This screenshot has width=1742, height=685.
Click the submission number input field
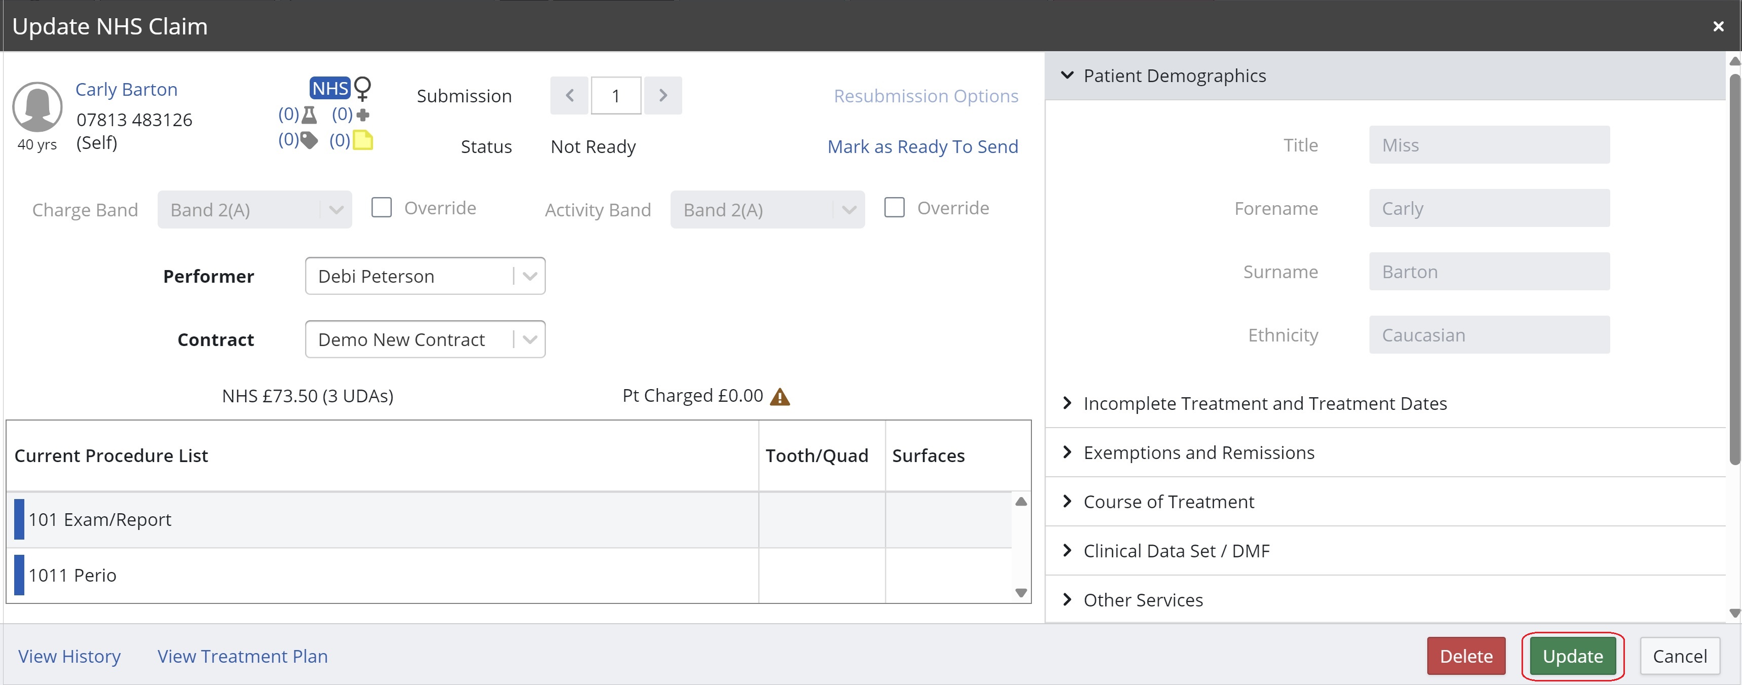tap(615, 95)
